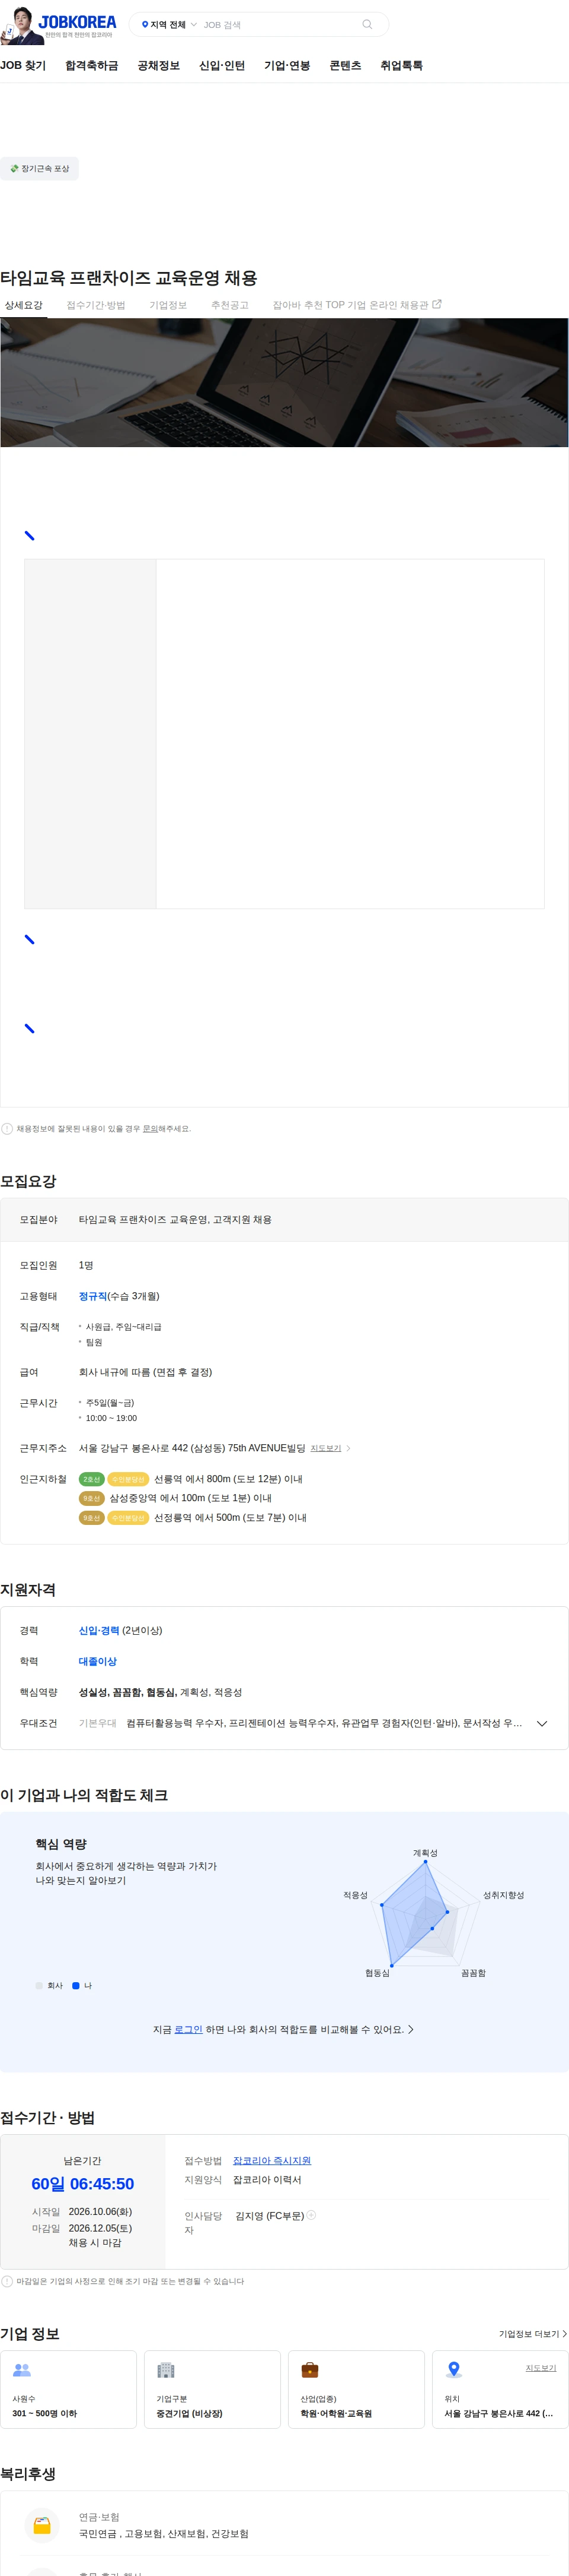This screenshot has width=569, height=2576.
Task: Click the external link icon after 온라인 채용관
Action: [436, 304]
